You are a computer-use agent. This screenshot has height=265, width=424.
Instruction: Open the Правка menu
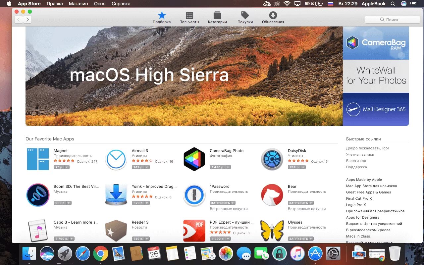(55, 4)
